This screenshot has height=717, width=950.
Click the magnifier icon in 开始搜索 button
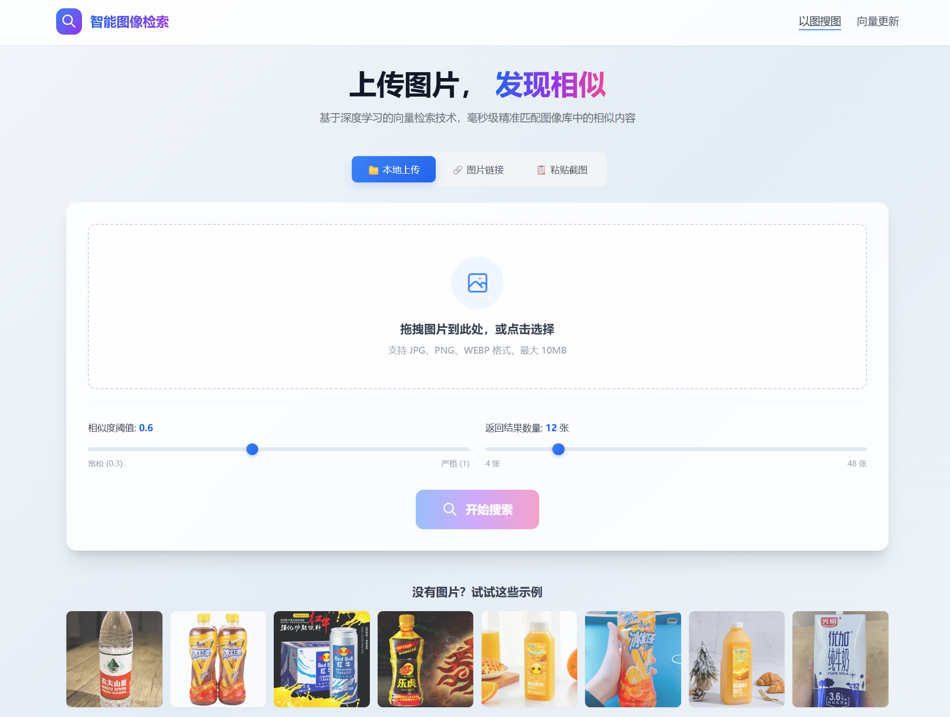coord(450,509)
